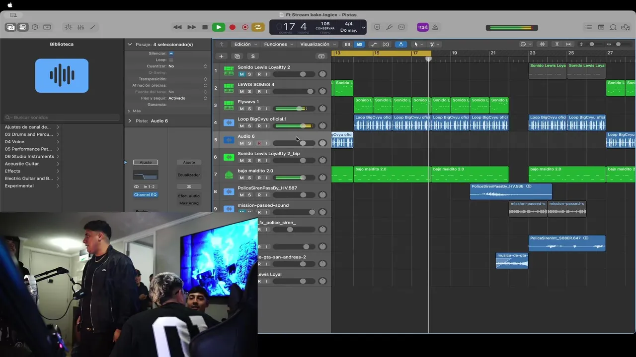The width and height of the screenshot is (636, 357).
Task: Stop playback
Action: pyautogui.click(x=205, y=27)
